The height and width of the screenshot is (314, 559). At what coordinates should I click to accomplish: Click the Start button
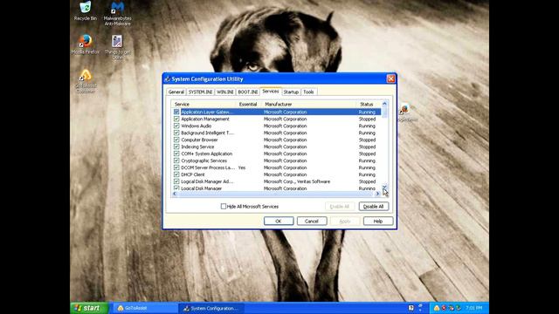pos(89,308)
